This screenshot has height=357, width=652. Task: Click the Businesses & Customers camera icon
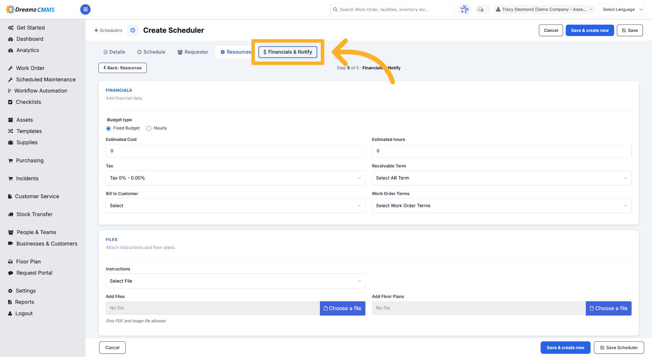(x=11, y=244)
